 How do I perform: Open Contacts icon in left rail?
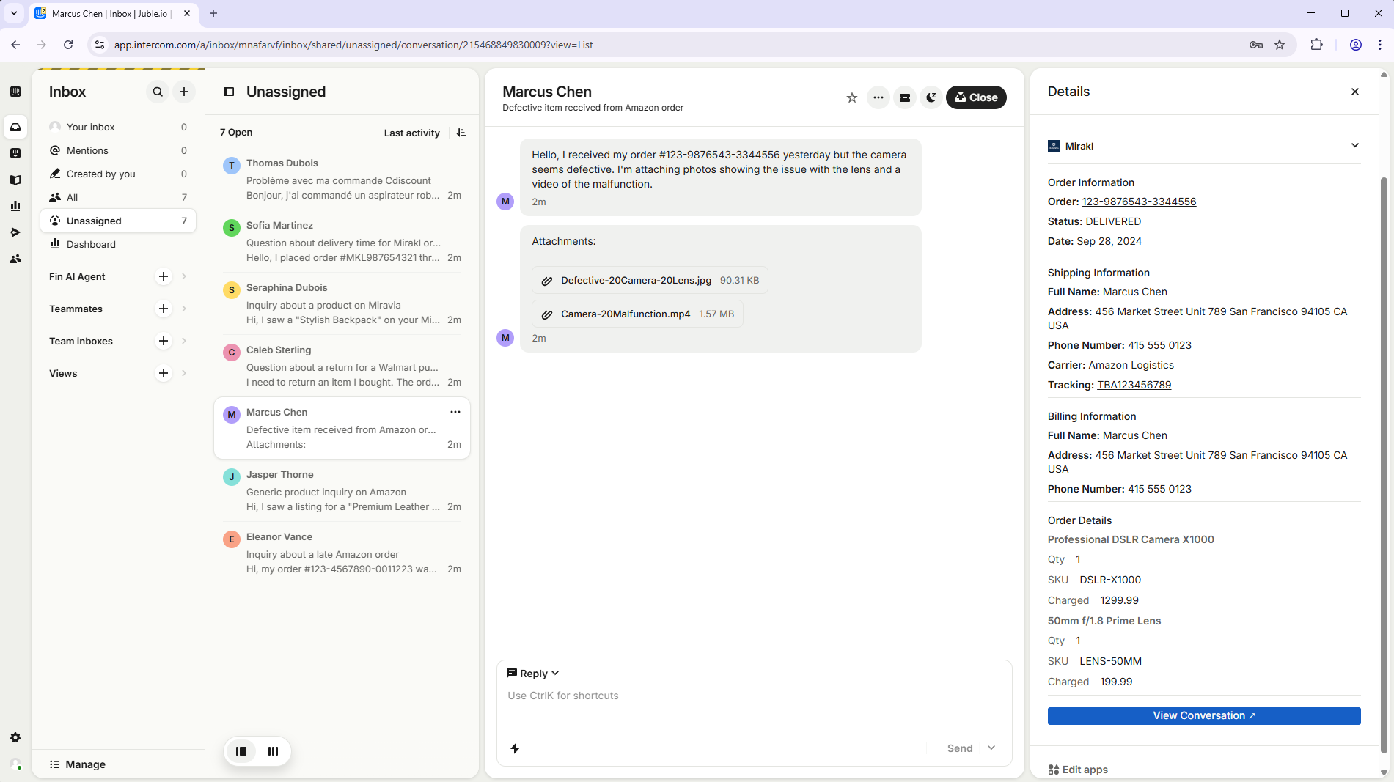click(x=15, y=259)
